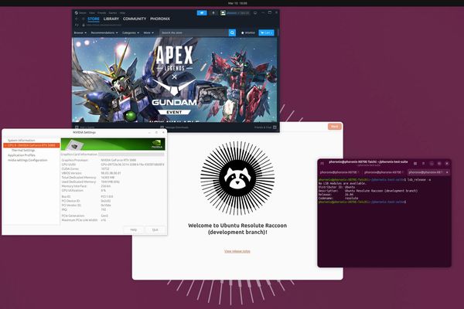464x309 pixels.
Task: Open Friends & Chat in Steam
Action: pyautogui.click(x=265, y=127)
